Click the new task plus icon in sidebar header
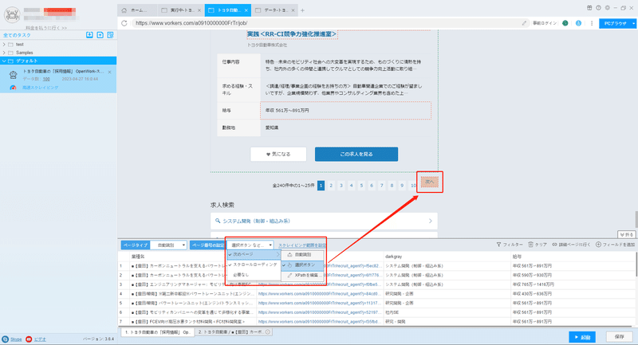 coord(100,35)
